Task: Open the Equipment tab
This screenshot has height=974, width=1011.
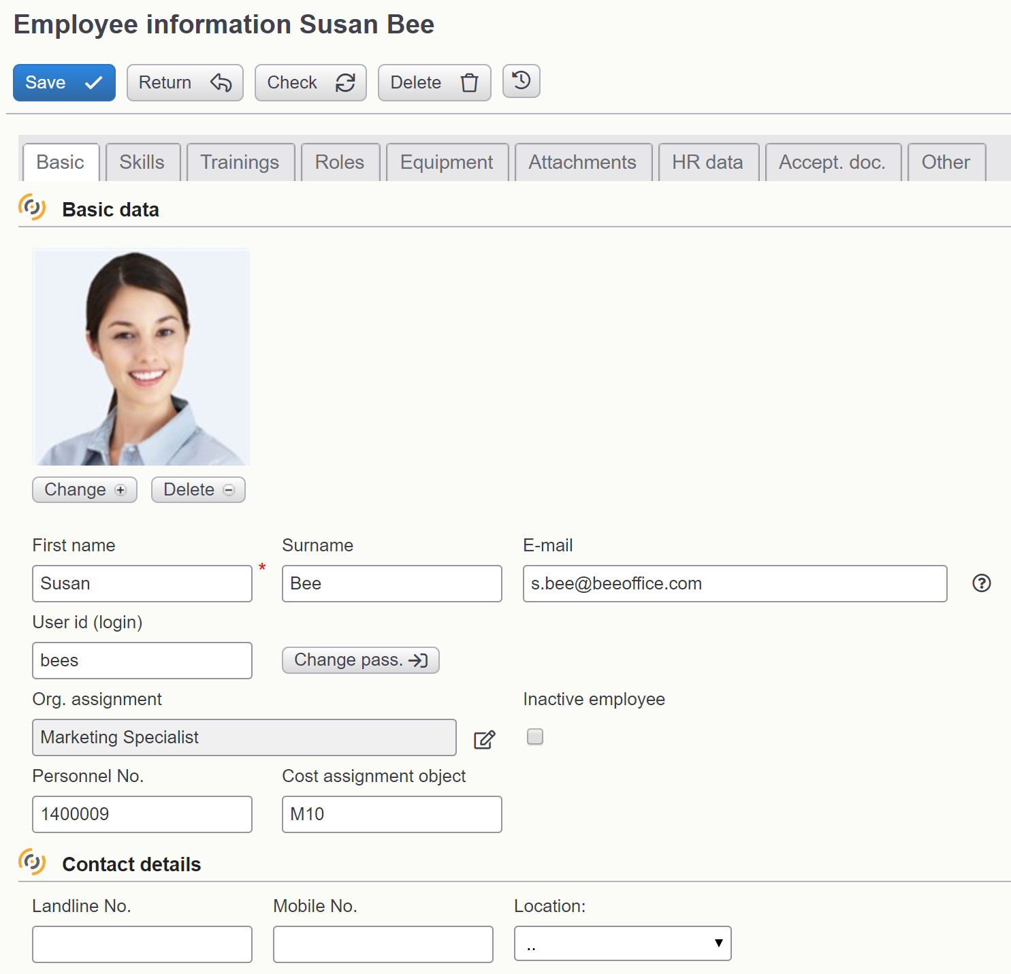Action: 447,163
